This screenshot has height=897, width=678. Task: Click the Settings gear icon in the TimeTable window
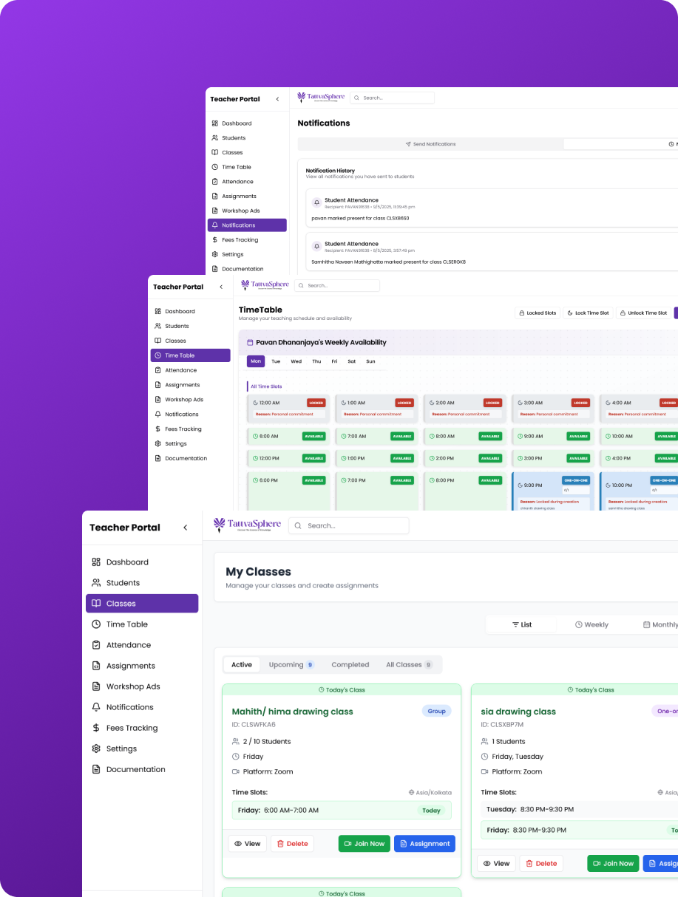point(158,444)
